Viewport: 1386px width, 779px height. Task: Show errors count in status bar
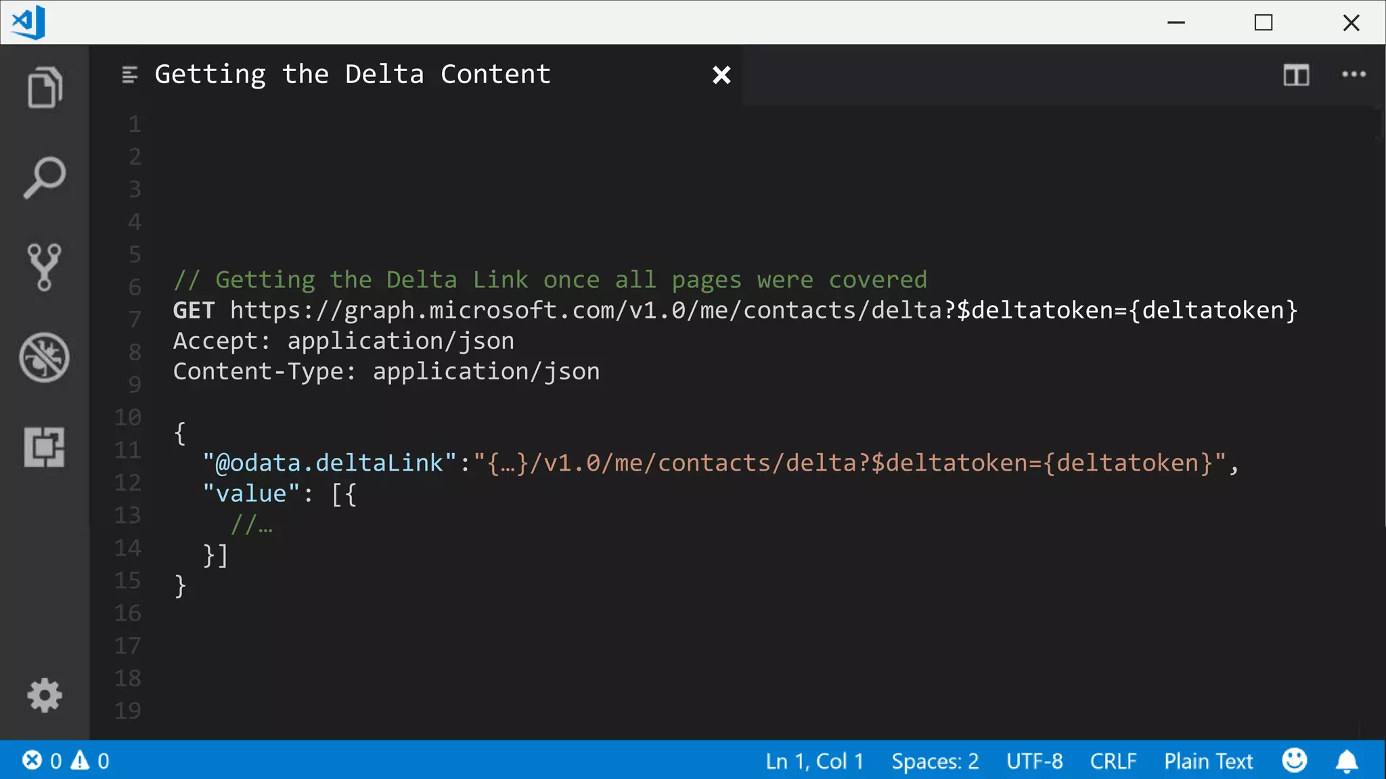42,761
